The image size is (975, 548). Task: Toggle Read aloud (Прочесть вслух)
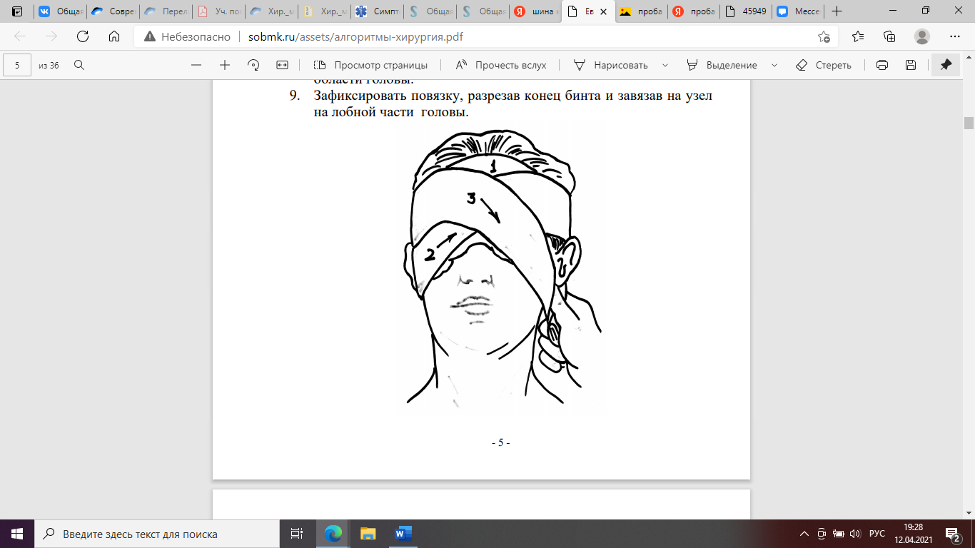[x=501, y=65]
